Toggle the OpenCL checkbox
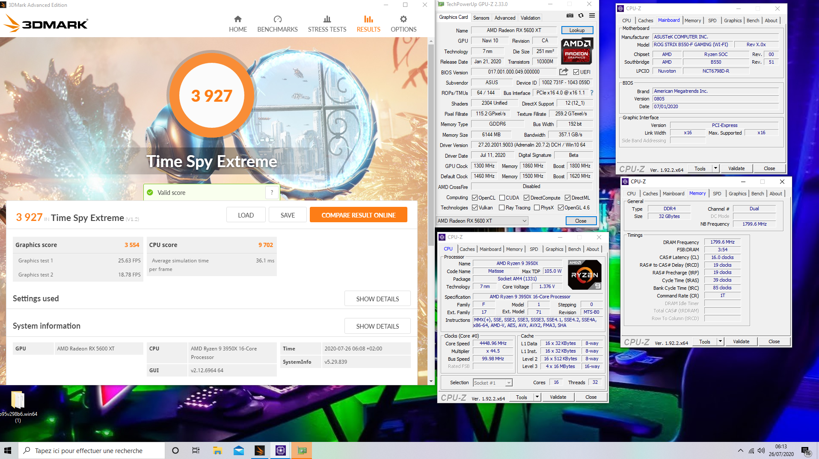Viewport: 819px width, 459px height. pos(475,198)
